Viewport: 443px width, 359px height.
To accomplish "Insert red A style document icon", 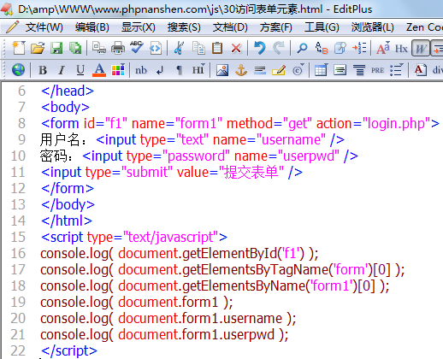I will (x=421, y=70).
